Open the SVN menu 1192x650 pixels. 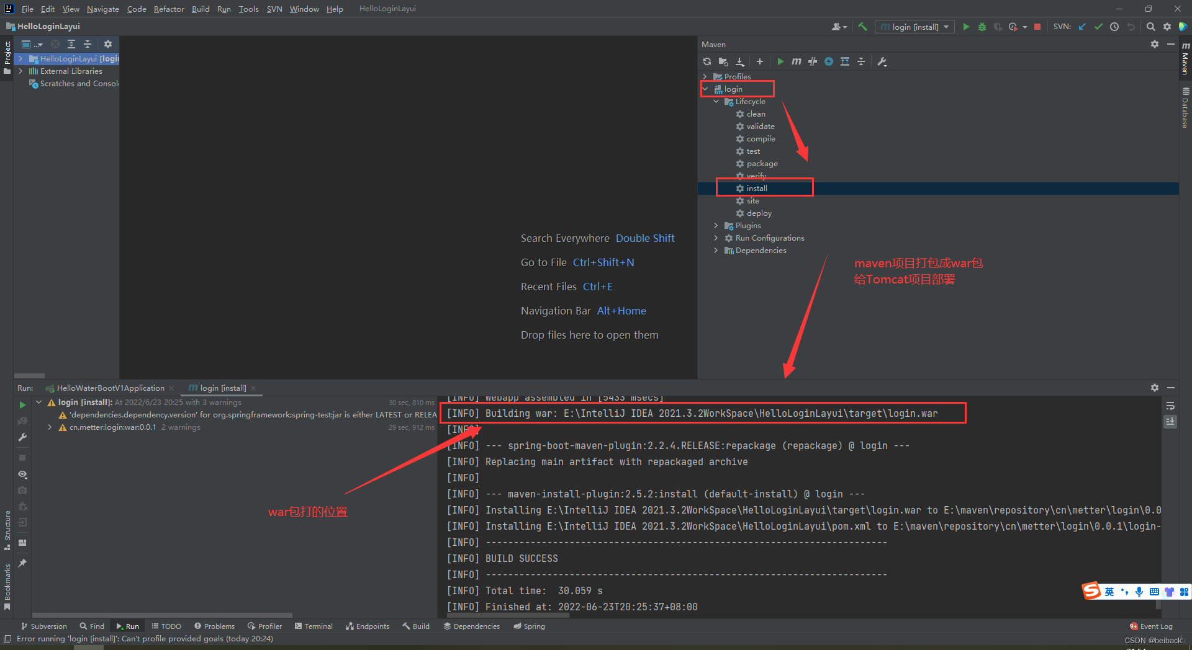click(274, 9)
